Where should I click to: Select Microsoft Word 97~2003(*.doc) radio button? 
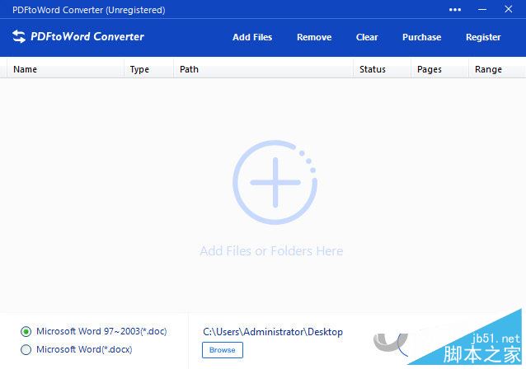[x=26, y=331]
